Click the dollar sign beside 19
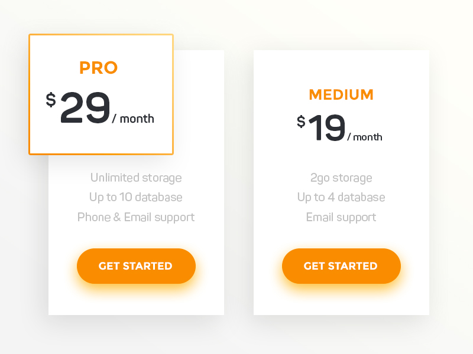Screen dimensions: 473x354 click(x=301, y=122)
